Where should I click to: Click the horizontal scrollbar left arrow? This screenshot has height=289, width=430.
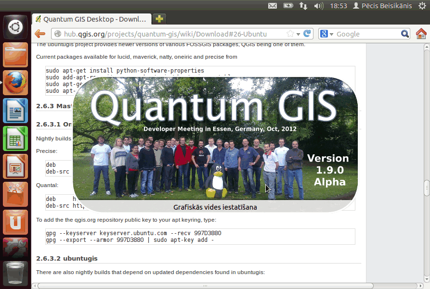tap(35, 286)
